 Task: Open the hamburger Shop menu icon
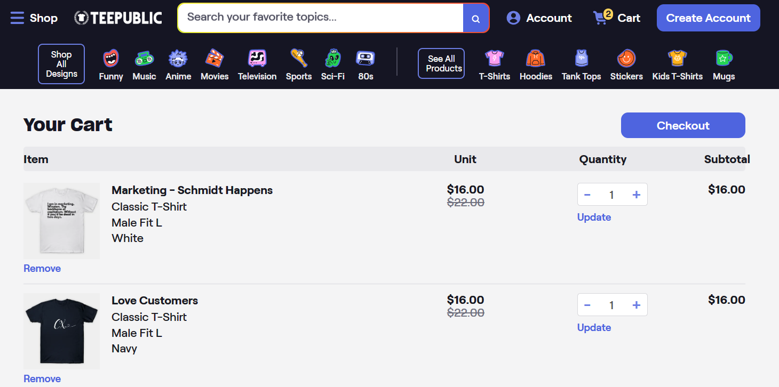pyautogui.click(x=17, y=18)
